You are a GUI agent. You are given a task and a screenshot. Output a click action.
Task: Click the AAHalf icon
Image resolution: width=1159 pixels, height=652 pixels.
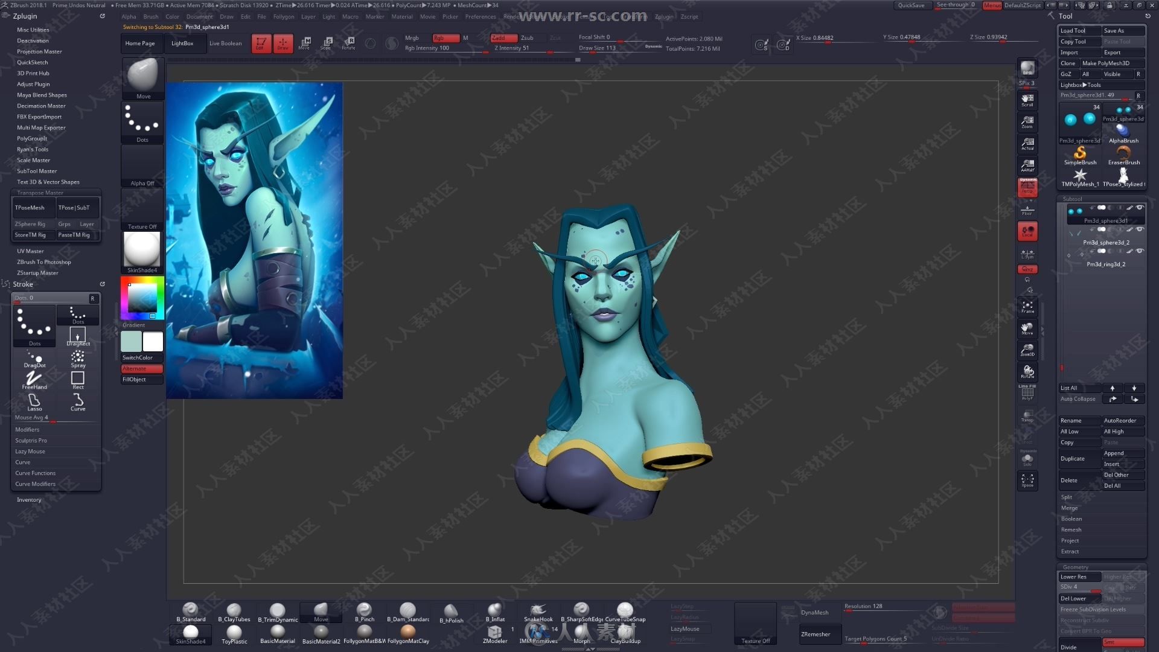(x=1027, y=165)
